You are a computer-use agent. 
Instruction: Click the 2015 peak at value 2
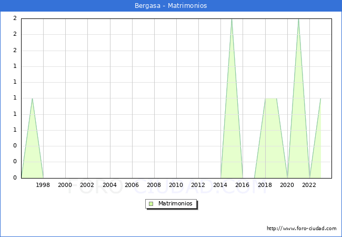232,19
